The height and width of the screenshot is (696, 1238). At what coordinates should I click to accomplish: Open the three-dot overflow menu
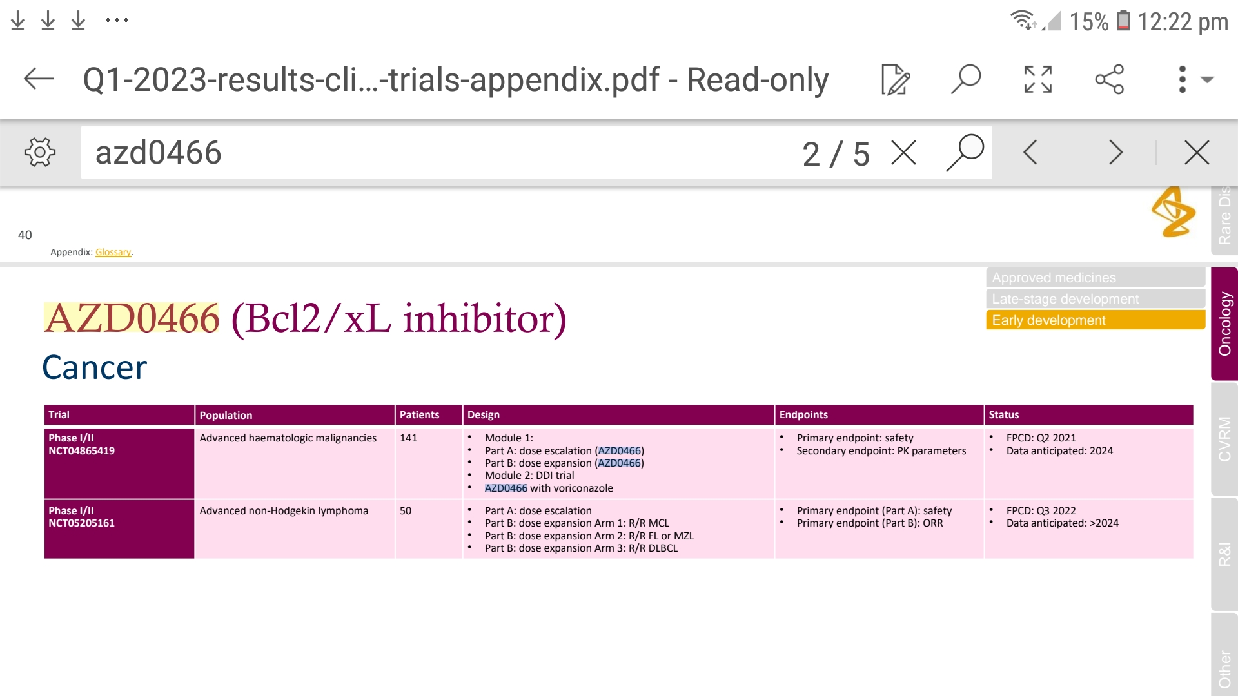click(x=1182, y=79)
